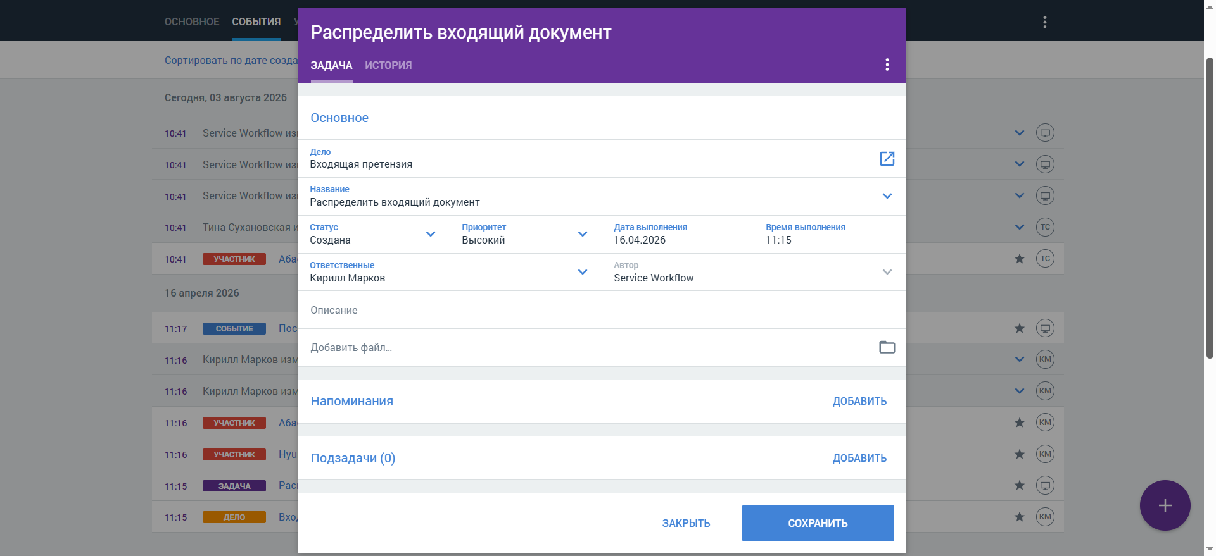The height and width of the screenshot is (556, 1216).
Task: Click the Основное section heading
Action: pyautogui.click(x=339, y=118)
